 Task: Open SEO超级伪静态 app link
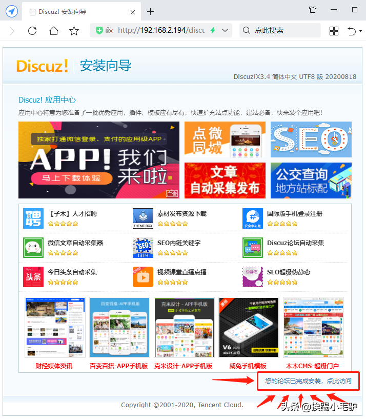[289, 272]
